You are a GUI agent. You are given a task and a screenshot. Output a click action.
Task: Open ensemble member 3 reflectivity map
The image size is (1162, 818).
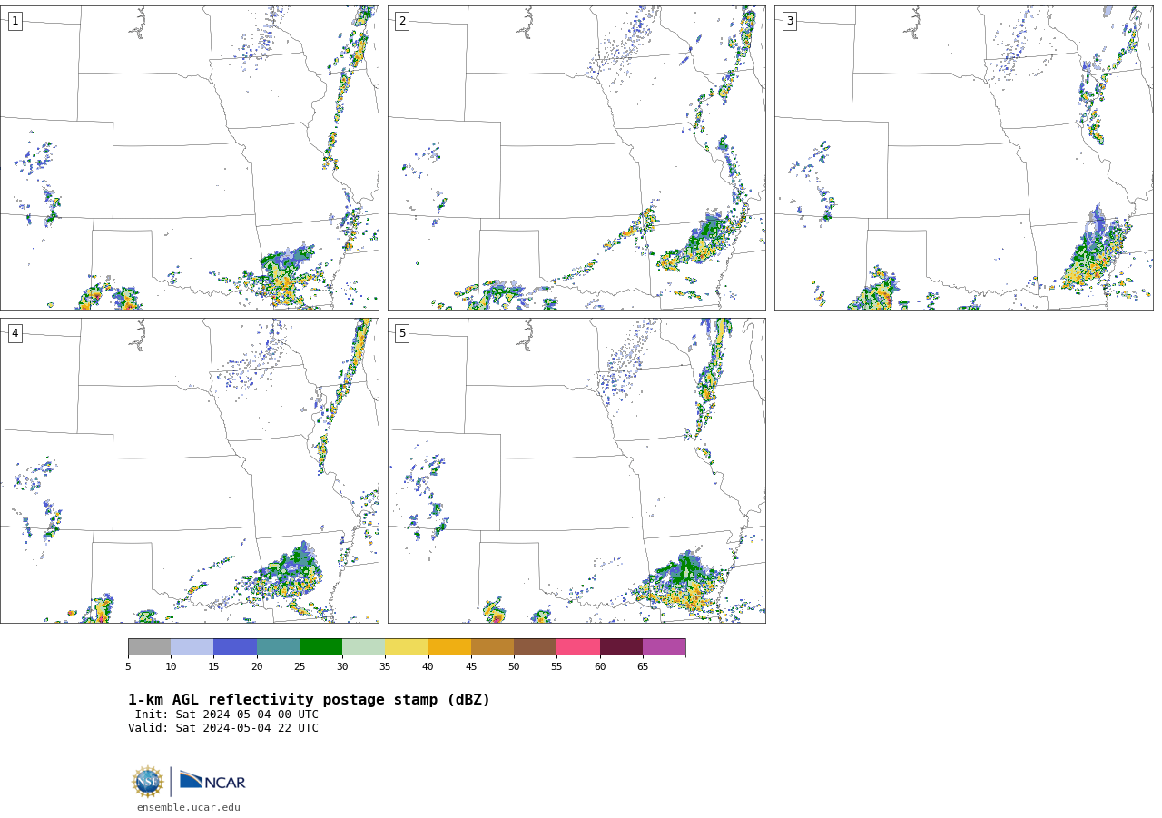(x=963, y=158)
